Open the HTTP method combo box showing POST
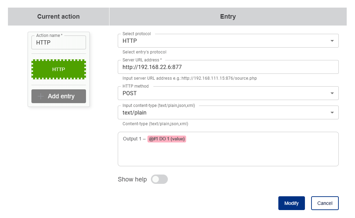The width and height of the screenshot is (355, 218). point(221,93)
